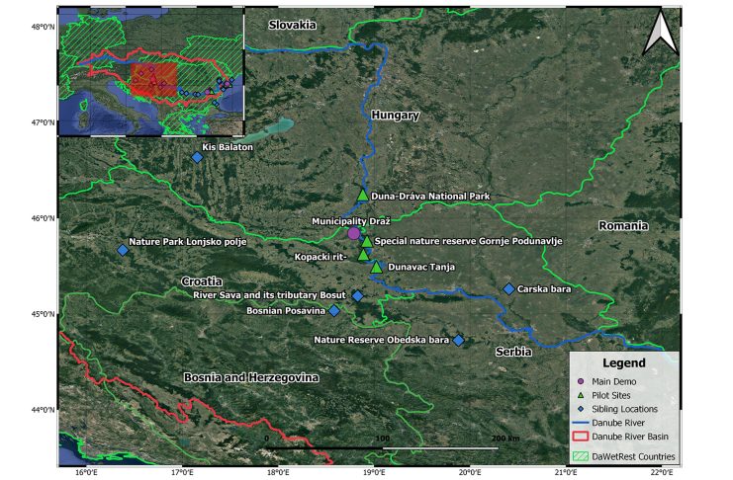The width and height of the screenshot is (733, 480).
Task: Click the north arrow compass icon
Action: tap(659, 34)
